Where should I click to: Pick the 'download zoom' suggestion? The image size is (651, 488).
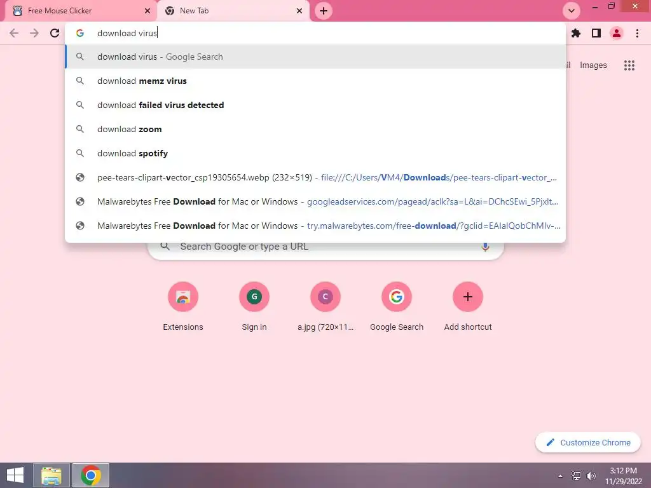[315, 129]
